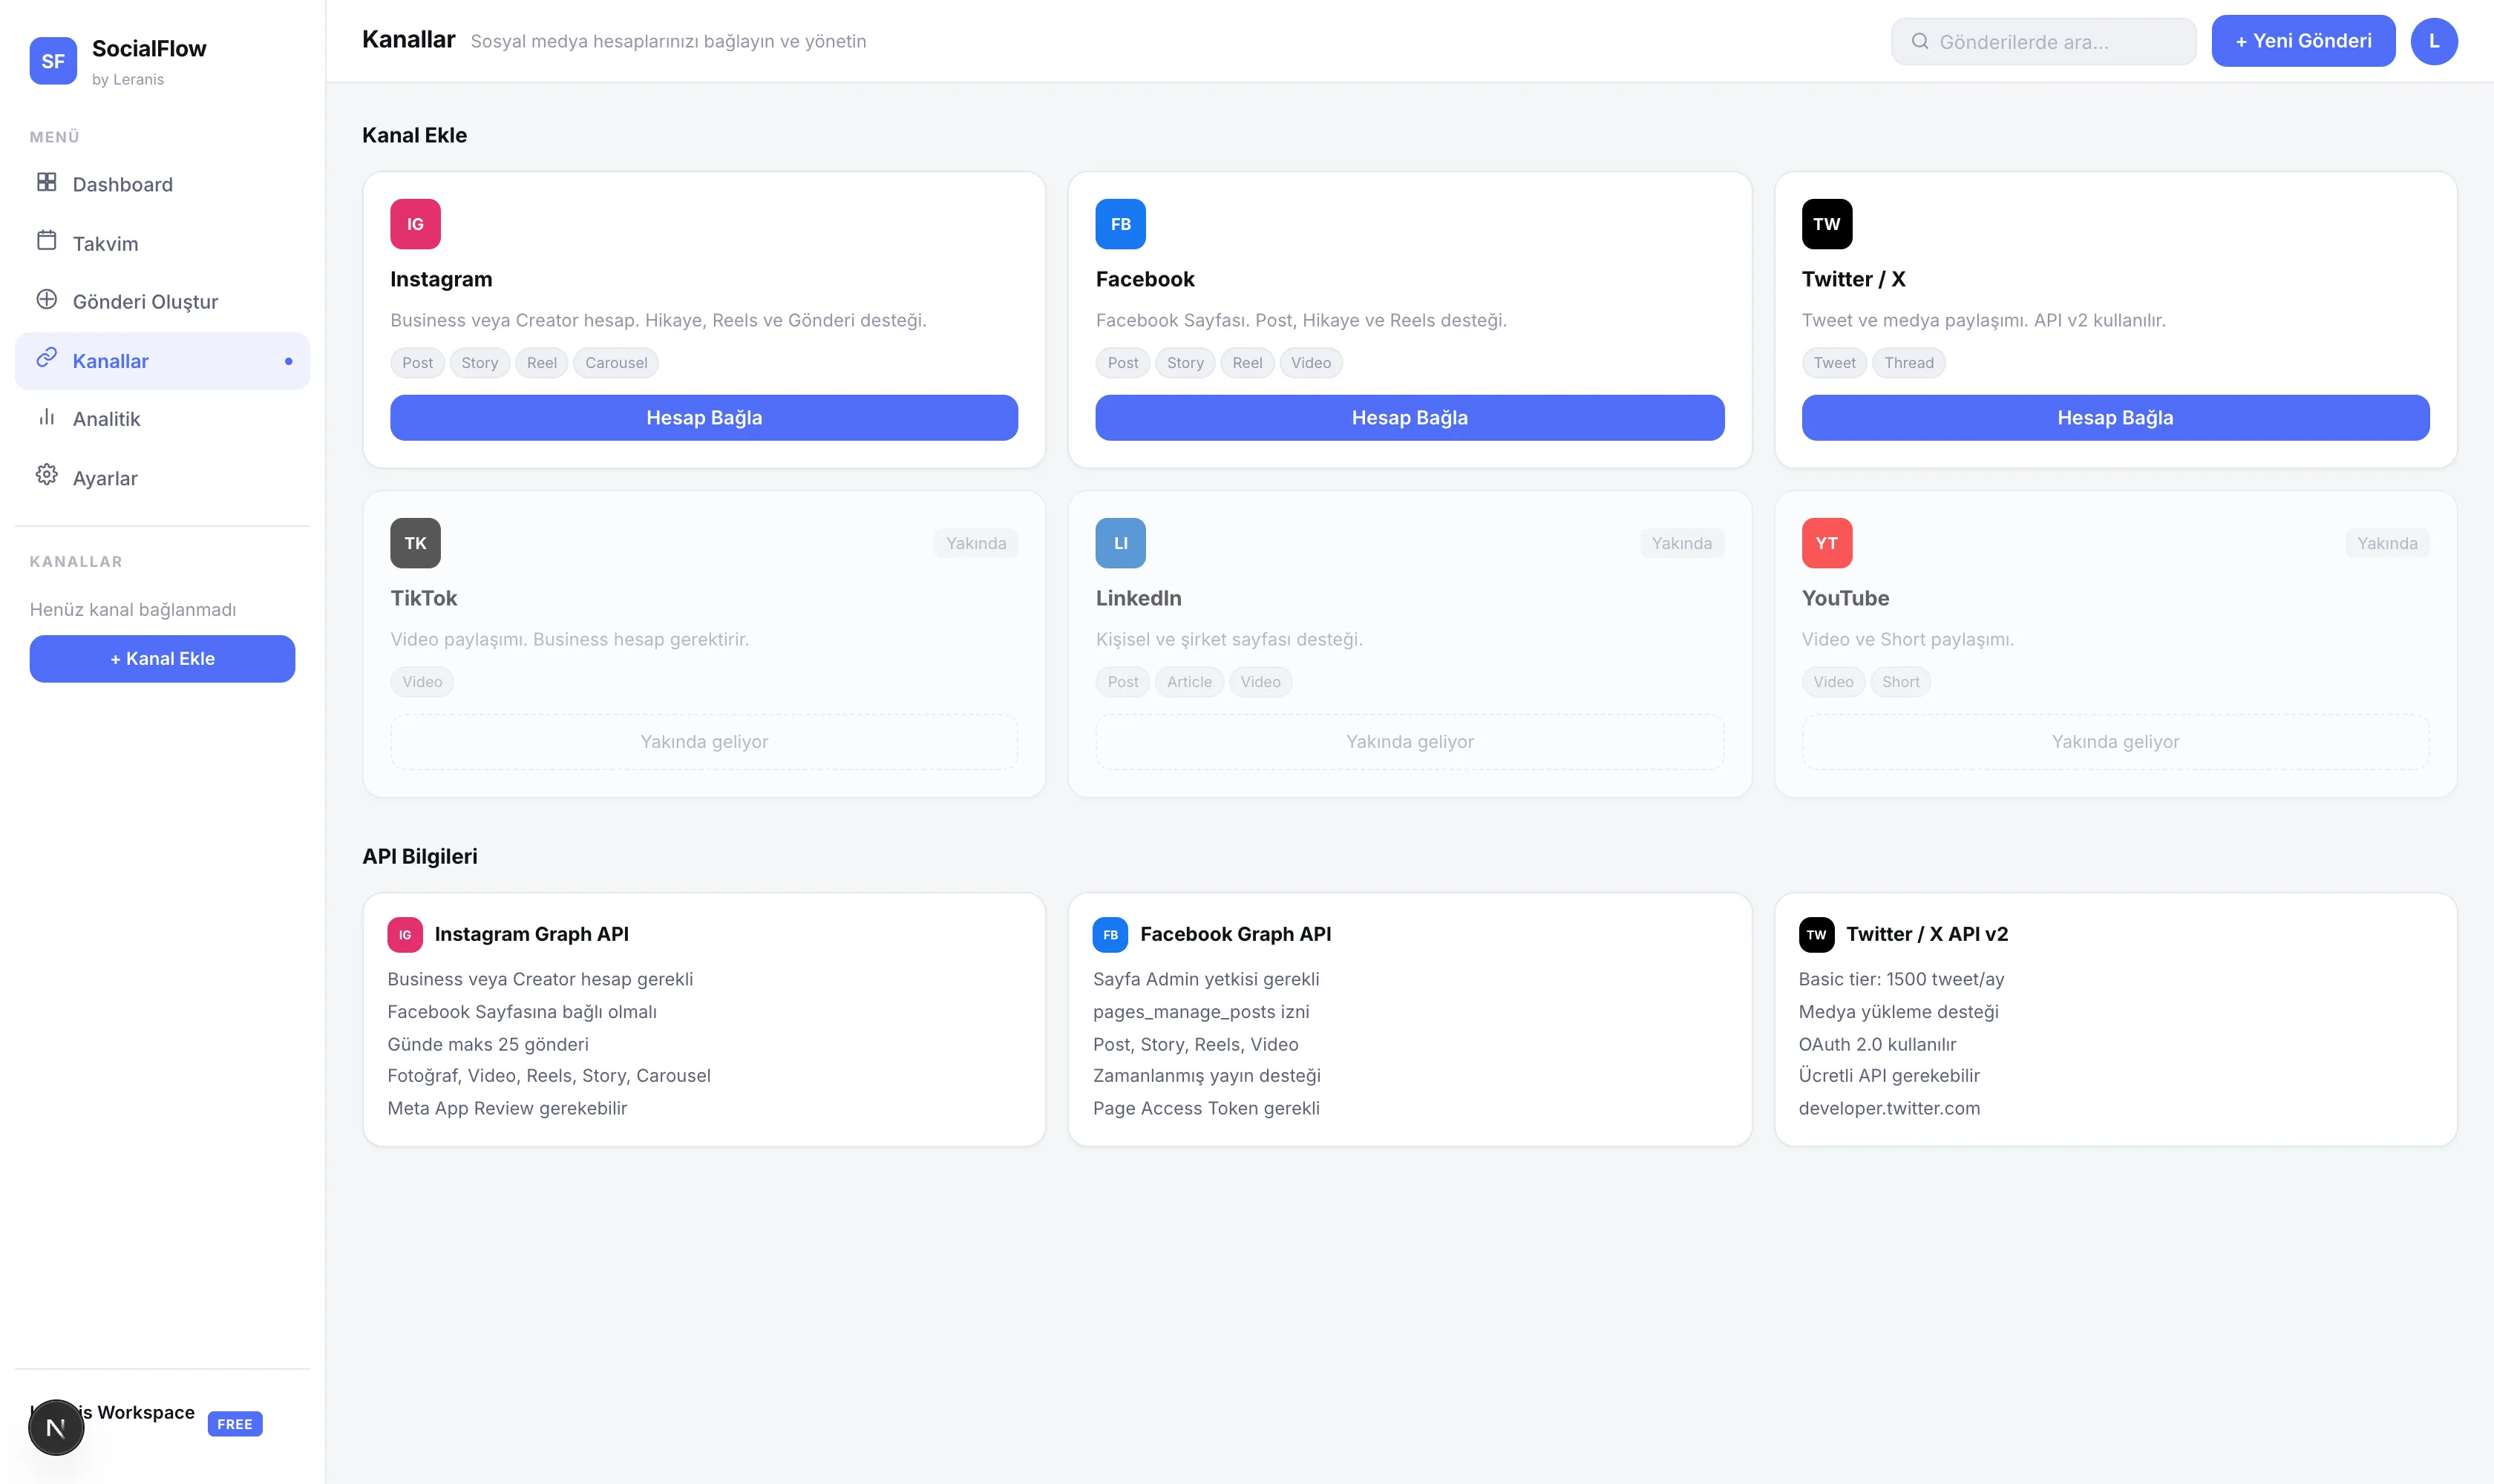Click the "Henüz kanal bağlanmadı" text

133,610
